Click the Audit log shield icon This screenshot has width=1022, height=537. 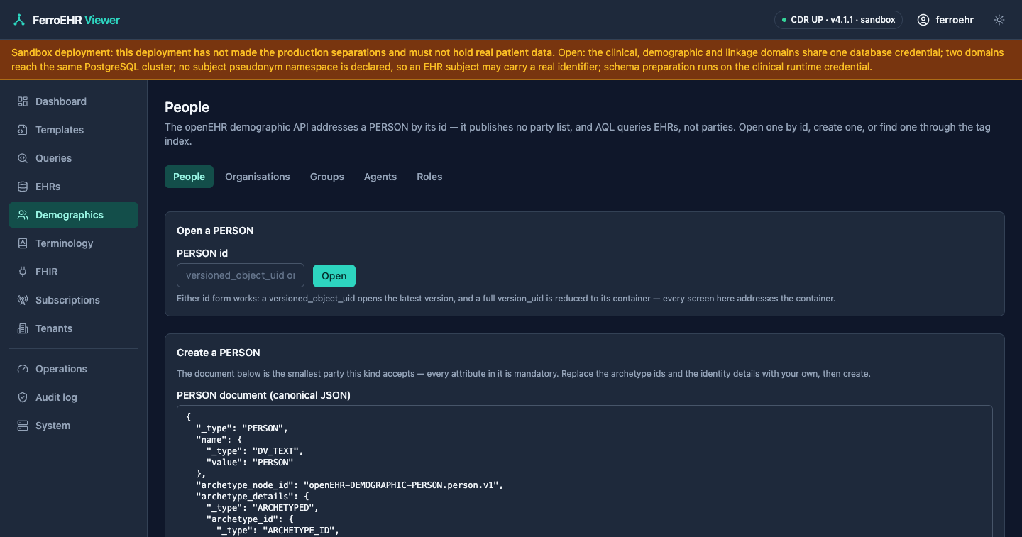23,397
